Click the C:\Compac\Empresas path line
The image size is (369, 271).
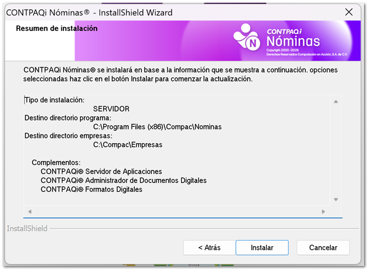coord(128,145)
